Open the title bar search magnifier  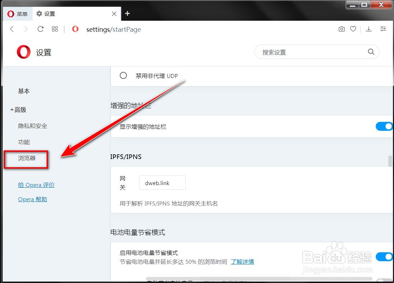[336, 5]
